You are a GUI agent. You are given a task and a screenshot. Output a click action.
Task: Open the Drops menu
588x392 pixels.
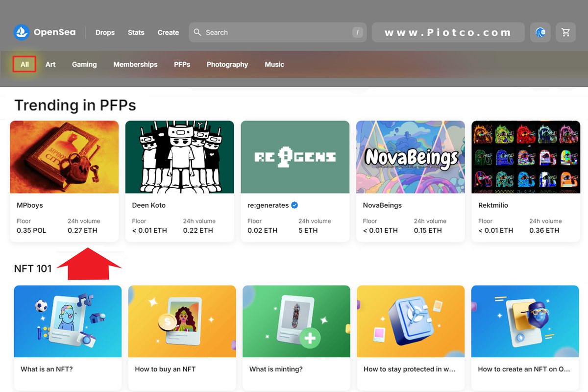pos(105,32)
